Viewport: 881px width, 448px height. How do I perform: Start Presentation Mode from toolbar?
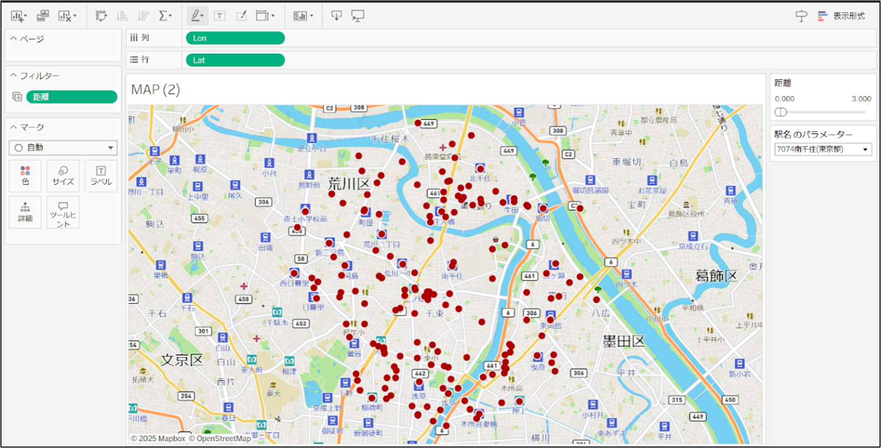[358, 16]
